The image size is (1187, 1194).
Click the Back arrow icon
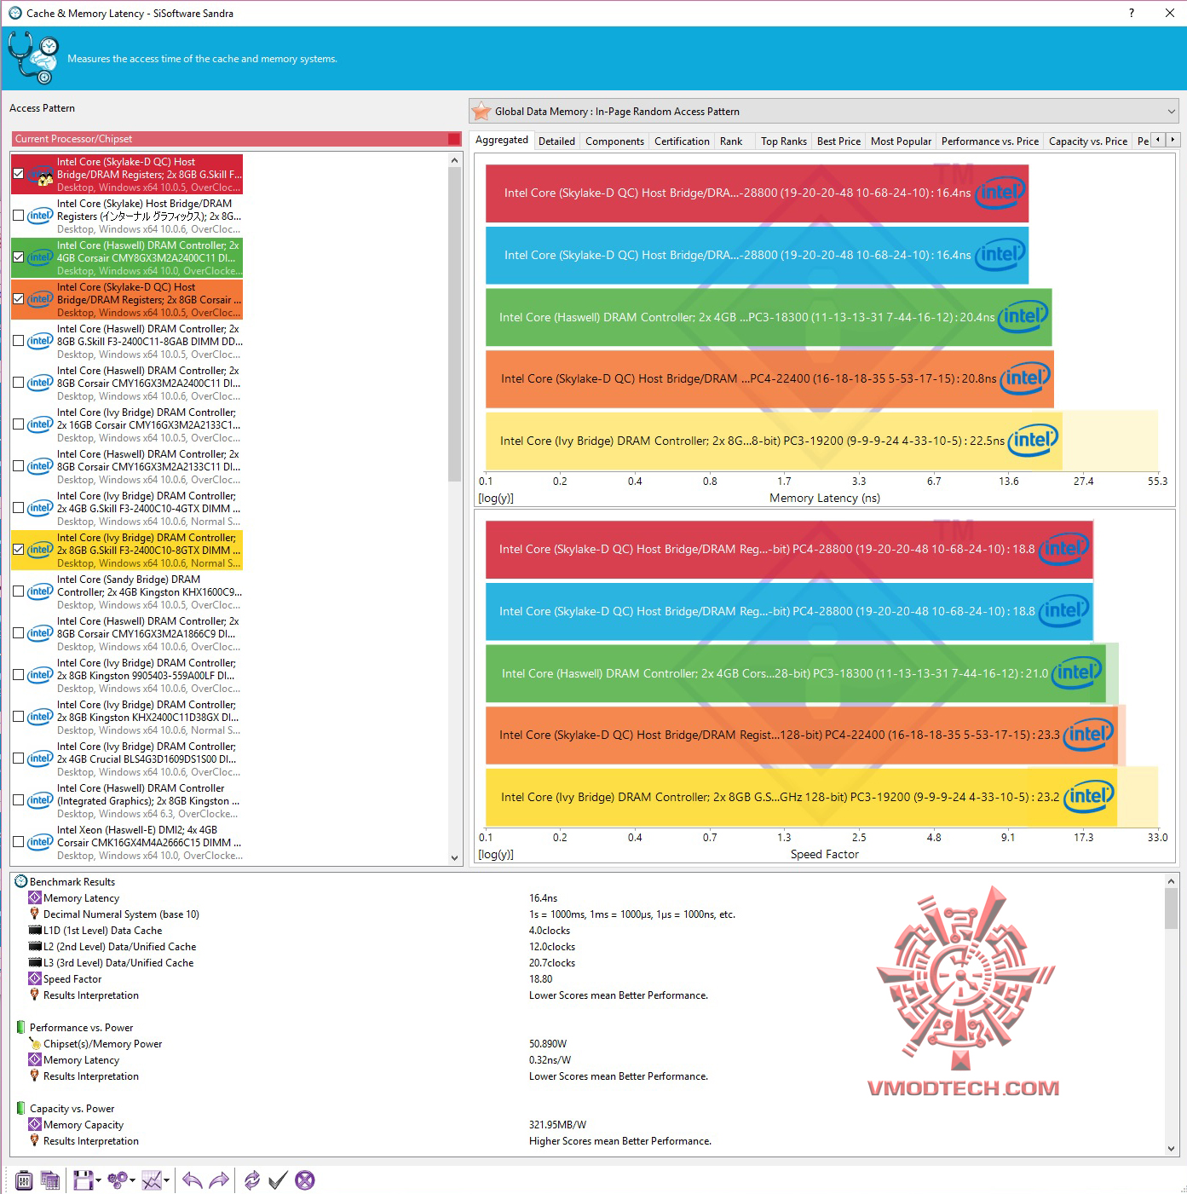[x=193, y=1180]
